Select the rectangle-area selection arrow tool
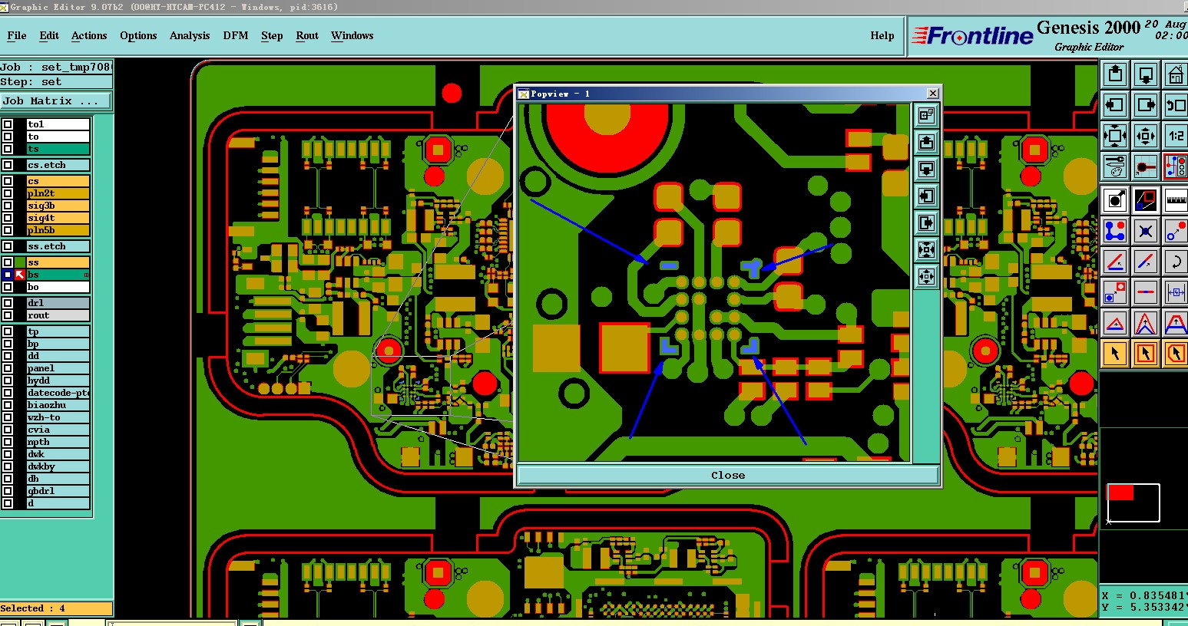1188x626 pixels. 1146,354
